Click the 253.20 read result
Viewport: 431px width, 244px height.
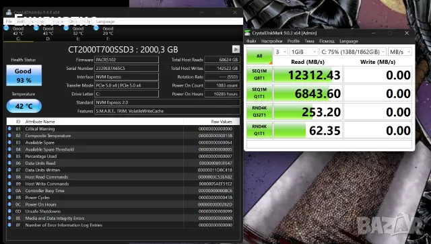[x=308, y=112]
